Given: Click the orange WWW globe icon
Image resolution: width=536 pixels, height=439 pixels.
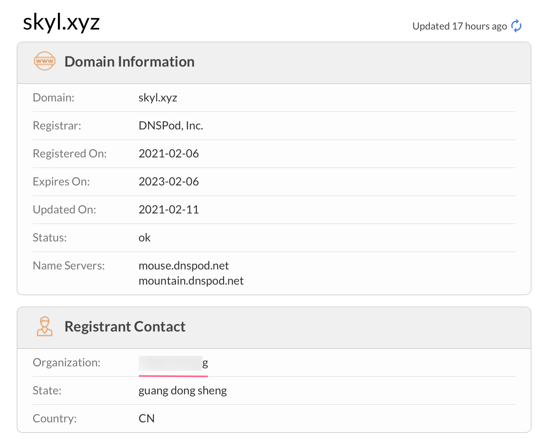Looking at the screenshot, I should tap(45, 61).
